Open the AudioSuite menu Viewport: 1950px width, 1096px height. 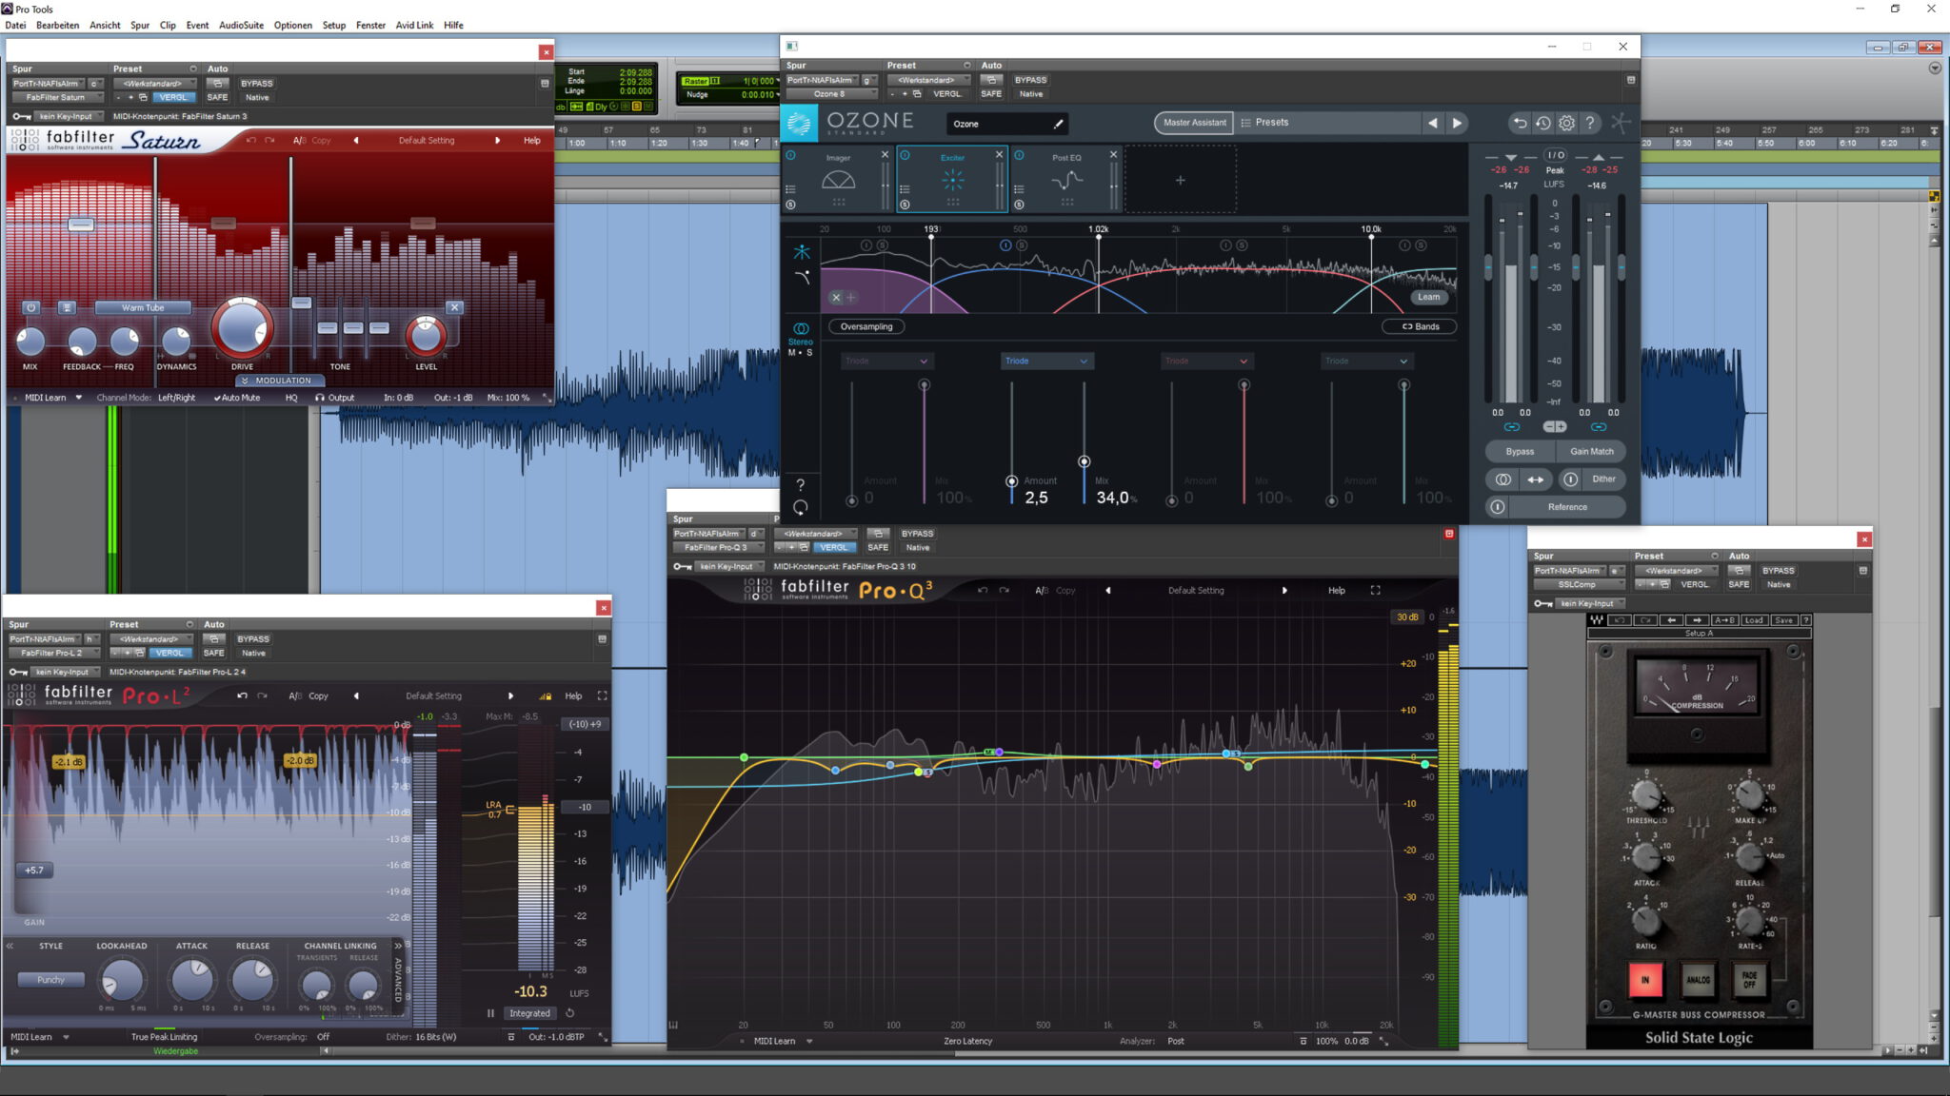(241, 26)
